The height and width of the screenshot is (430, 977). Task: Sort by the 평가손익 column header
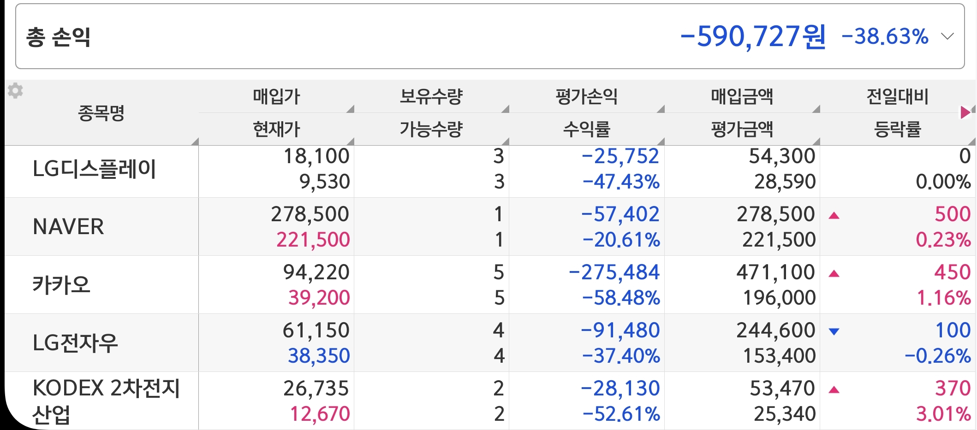[x=587, y=96]
